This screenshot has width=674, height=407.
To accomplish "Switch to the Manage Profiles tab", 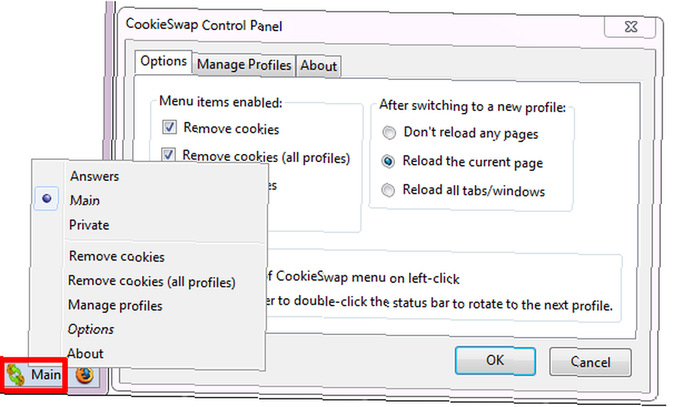I will pyautogui.click(x=244, y=65).
